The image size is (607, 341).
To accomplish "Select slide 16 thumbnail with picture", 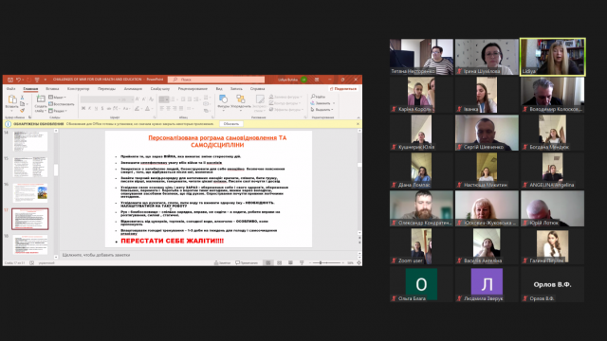I will pyautogui.click(x=30, y=193).
